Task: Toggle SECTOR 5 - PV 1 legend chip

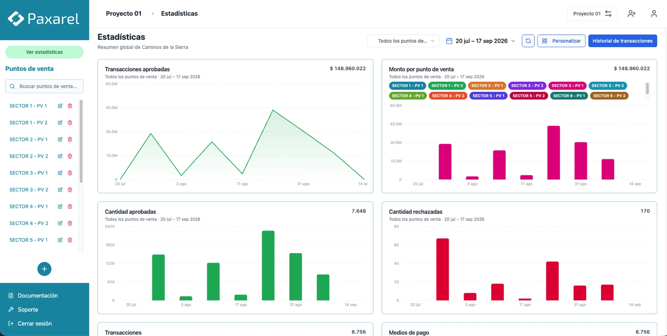Action: tap(488, 96)
